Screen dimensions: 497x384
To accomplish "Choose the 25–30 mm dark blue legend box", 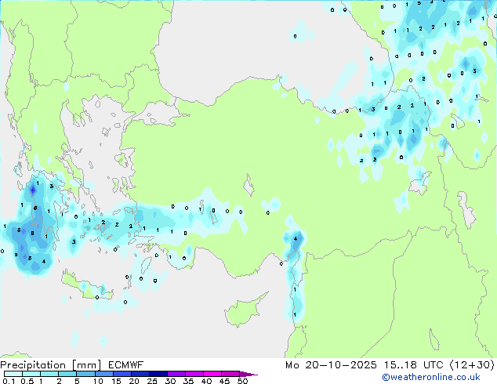I will click(158, 374).
